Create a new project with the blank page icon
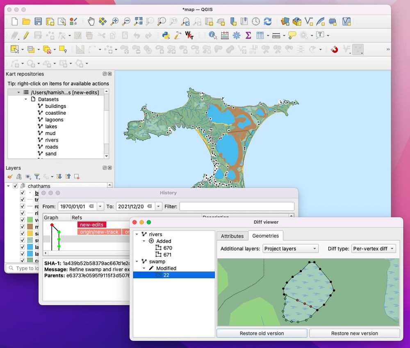The image size is (410, 348). coord(15,21)
